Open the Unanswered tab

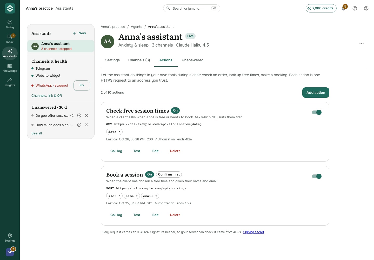[x=192, y=60]
